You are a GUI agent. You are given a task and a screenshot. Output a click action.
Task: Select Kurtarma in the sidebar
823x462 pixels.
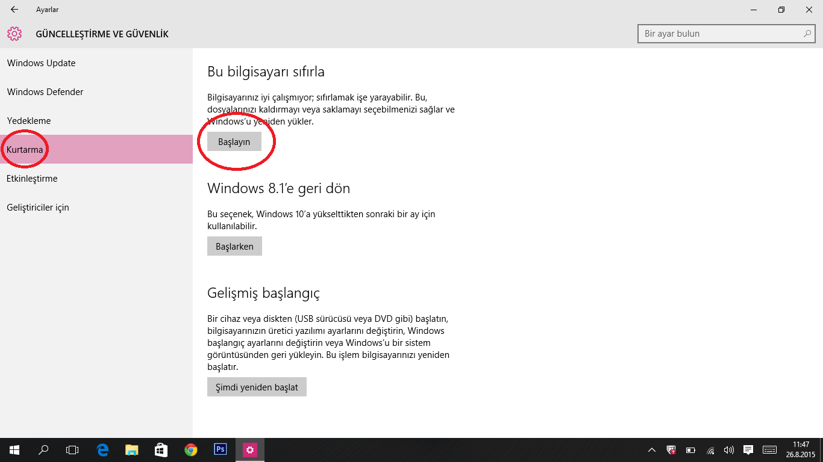click(x=96, y=149)
